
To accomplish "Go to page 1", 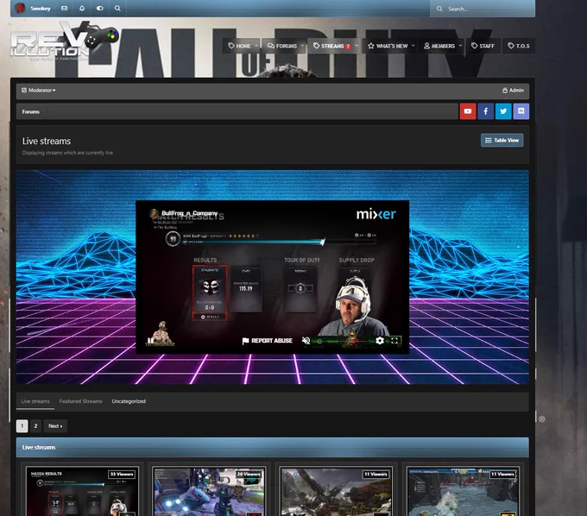I will 22,425.
